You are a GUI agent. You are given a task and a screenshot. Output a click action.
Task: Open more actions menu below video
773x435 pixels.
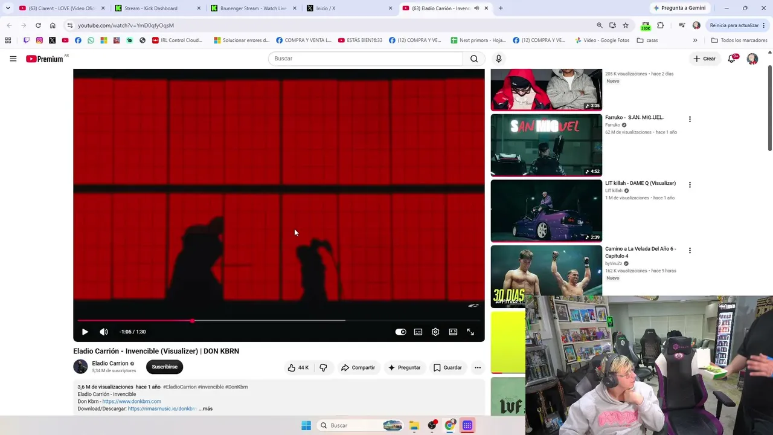click(478, 367)
